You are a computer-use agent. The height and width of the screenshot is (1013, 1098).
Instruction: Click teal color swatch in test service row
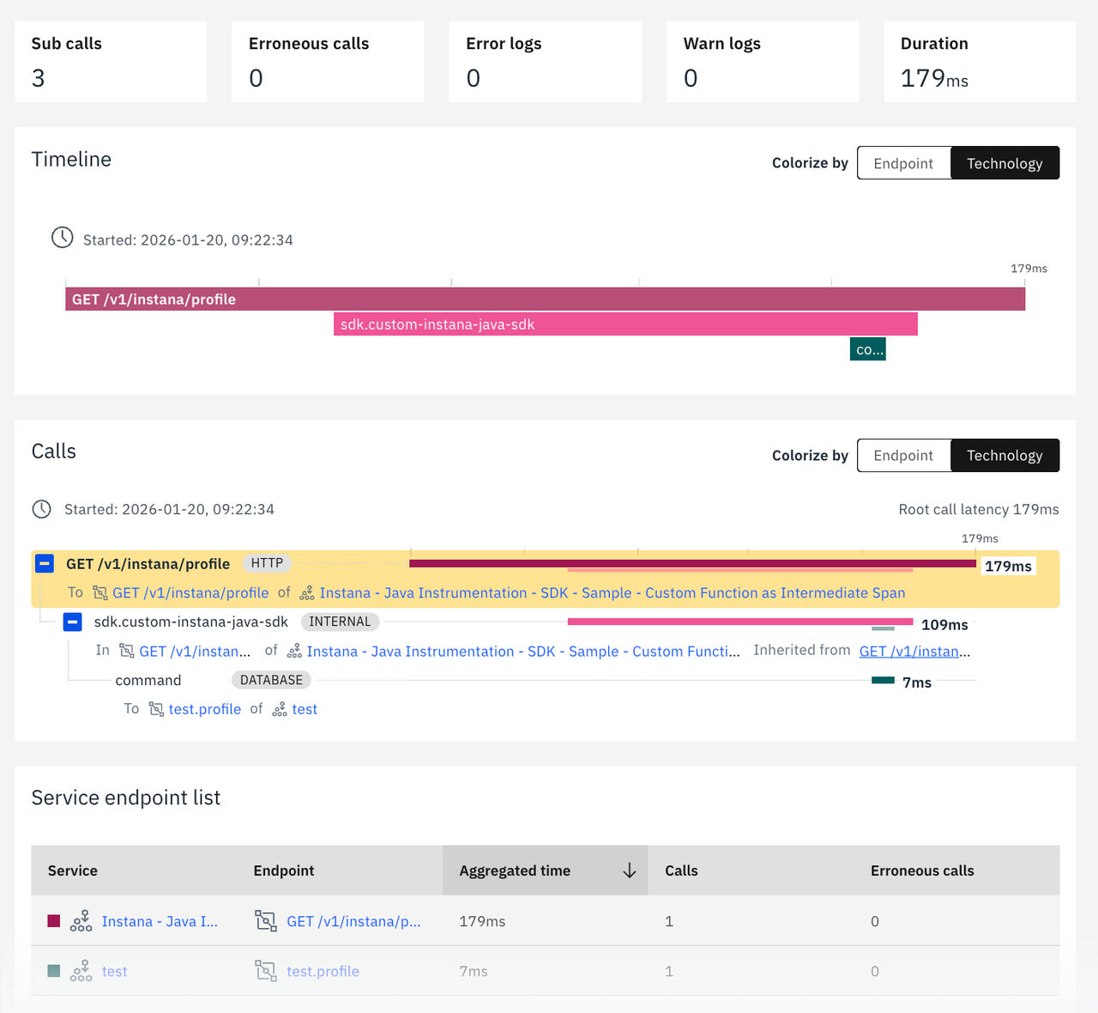point(54,971)
